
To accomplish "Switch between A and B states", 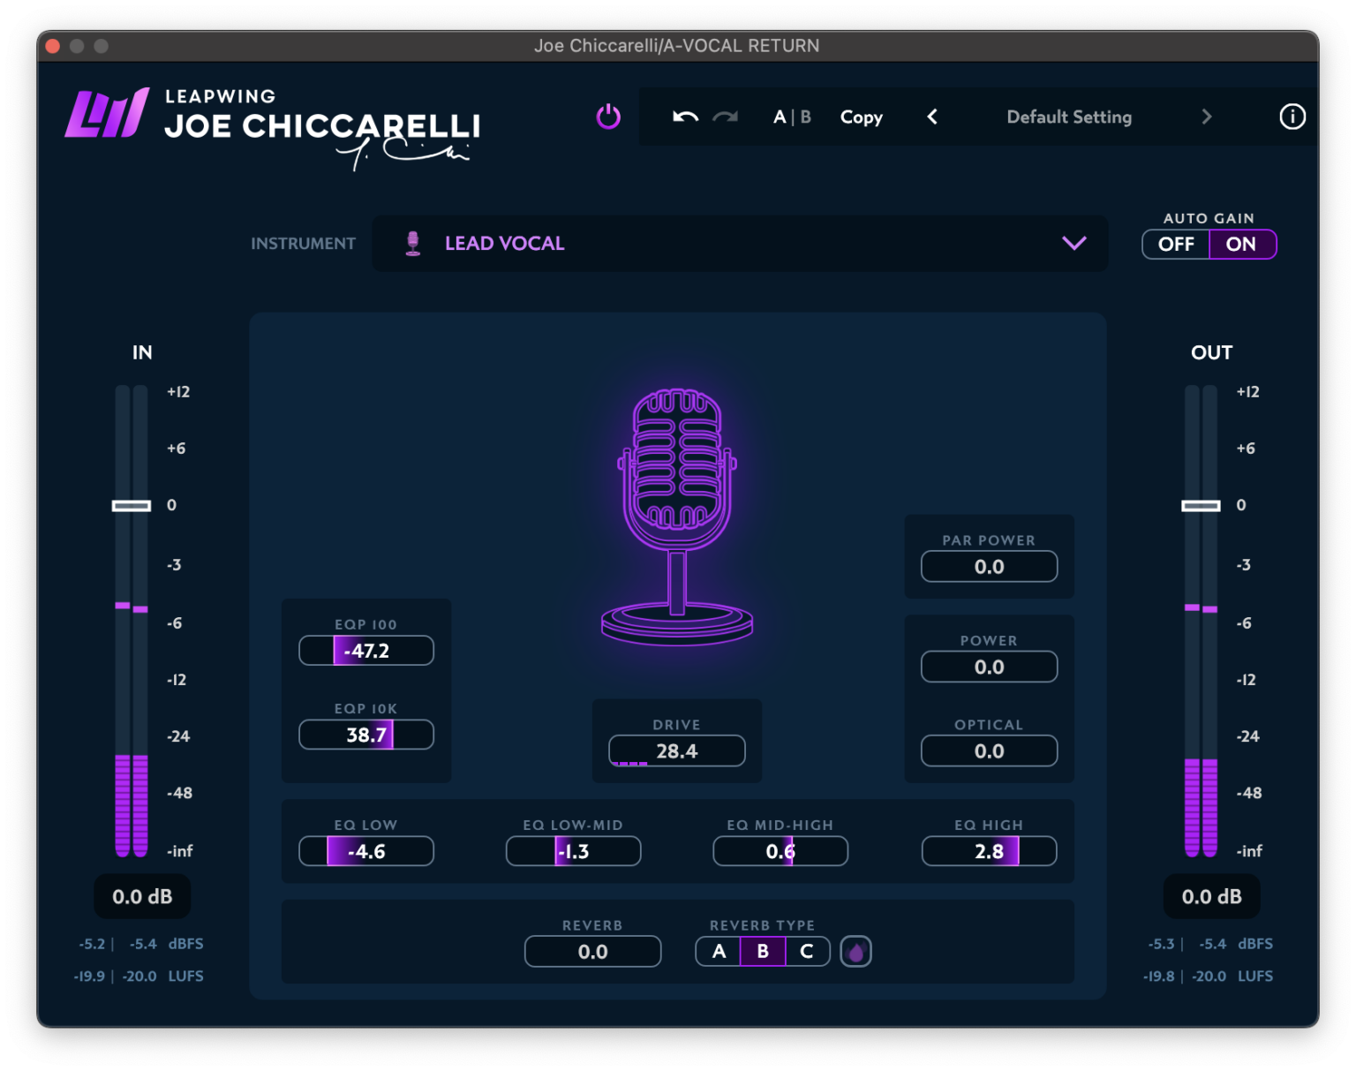I will click(x=791, y=117).
